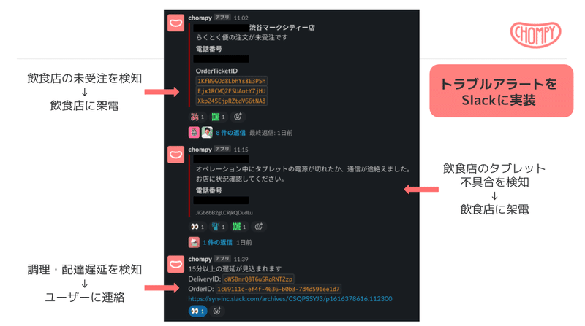Click OrderTicketID 1KfB9G0d8LbhYs8E3PSh code

(232, 81)
